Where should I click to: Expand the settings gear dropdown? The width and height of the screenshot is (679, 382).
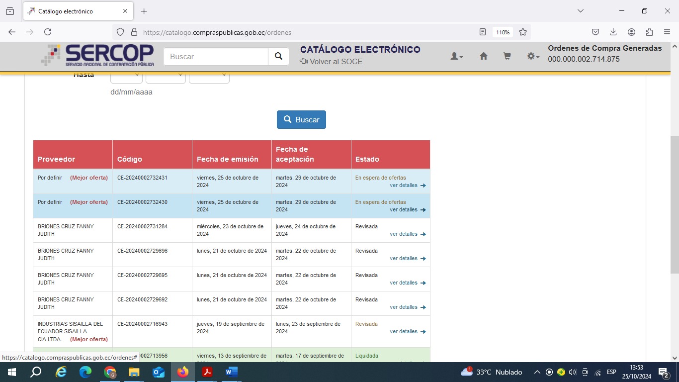tap(533, 57)
